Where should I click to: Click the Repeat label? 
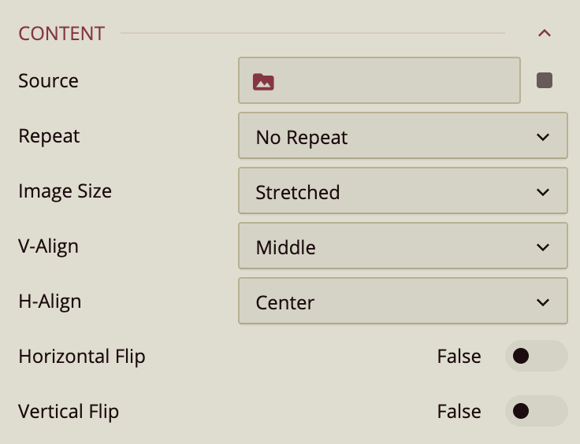pos(49,135)
